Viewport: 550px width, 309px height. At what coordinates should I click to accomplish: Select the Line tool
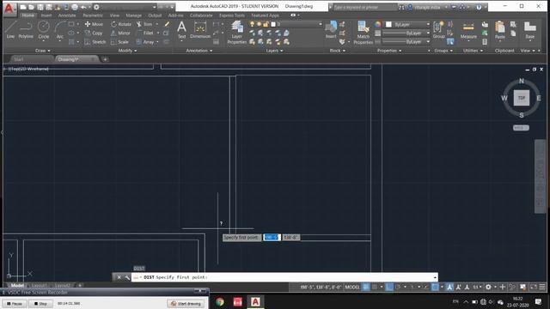tap(10, 29)
